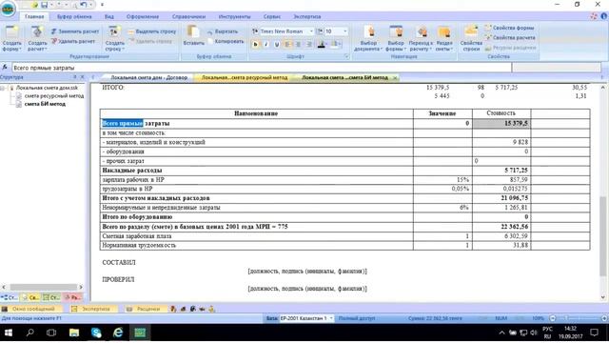Click Выделить строку in ribbon

152,31
